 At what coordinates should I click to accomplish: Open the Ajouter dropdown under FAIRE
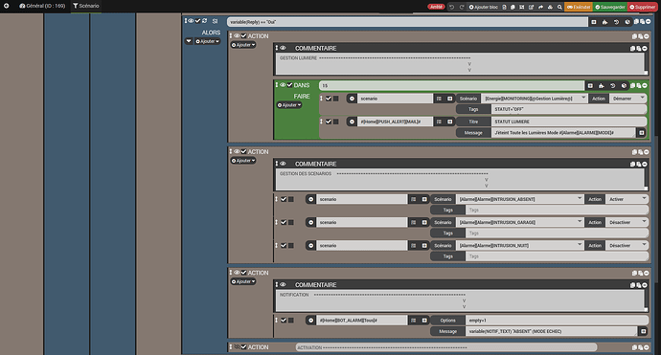click(289, 105)
